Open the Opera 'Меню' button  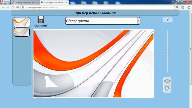(x=5, y=1)
